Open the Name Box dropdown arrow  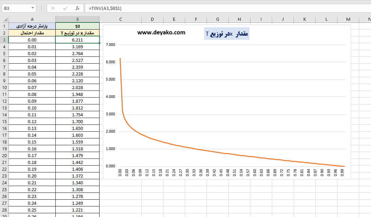(33, 8)
